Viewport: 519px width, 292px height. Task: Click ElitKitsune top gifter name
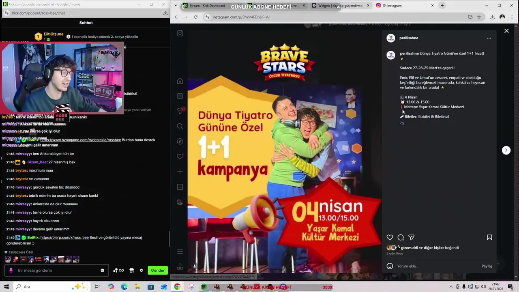coord(54,34)
